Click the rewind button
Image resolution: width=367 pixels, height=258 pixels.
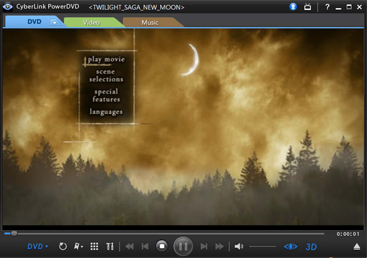pyautogui.click(x=129, y=246)
